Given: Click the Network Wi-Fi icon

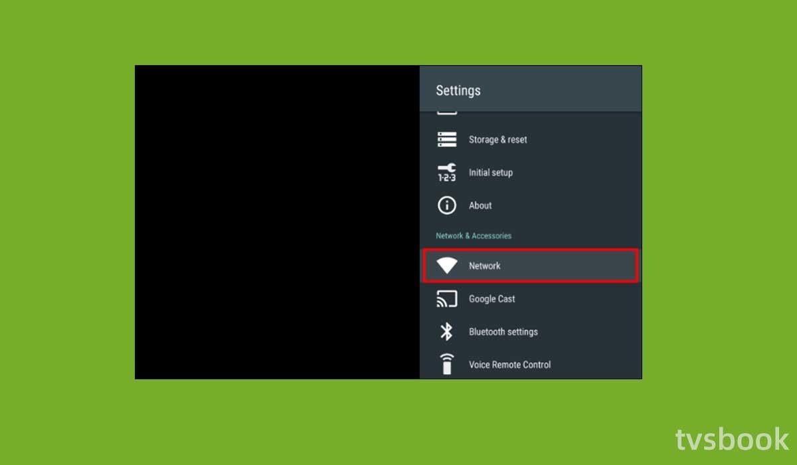Looking at the screenshot, I should point(447,266).
